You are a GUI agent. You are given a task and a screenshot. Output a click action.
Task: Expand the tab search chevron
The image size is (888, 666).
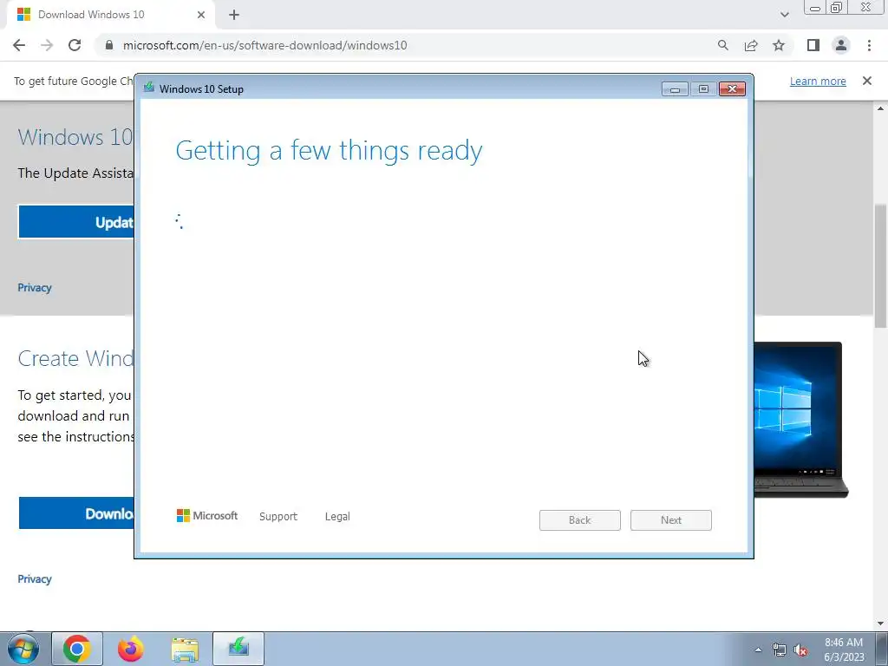[x=784, y=15]
